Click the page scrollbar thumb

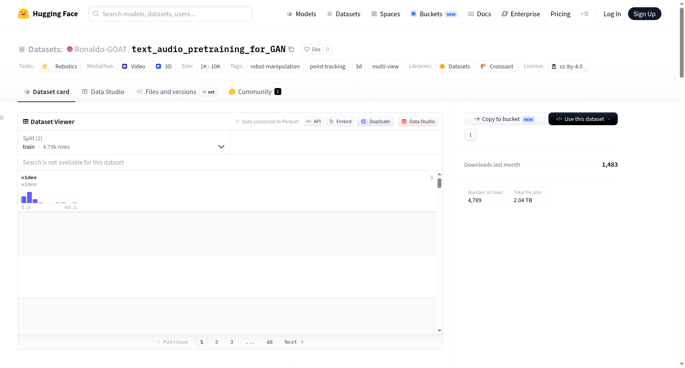pyautogui.click(x=682, y=42)
